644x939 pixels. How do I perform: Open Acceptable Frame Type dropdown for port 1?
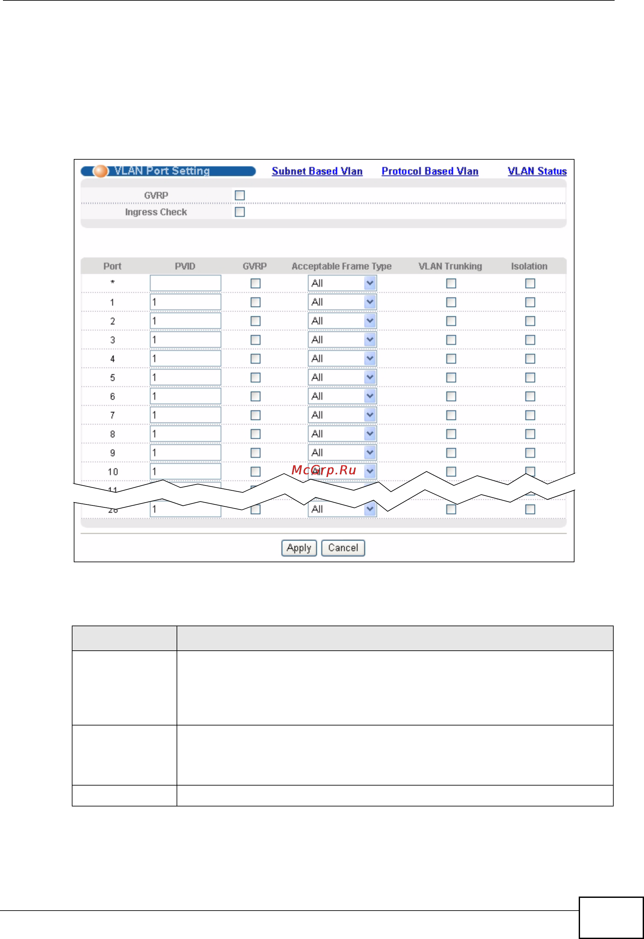[x=342, y=302]
